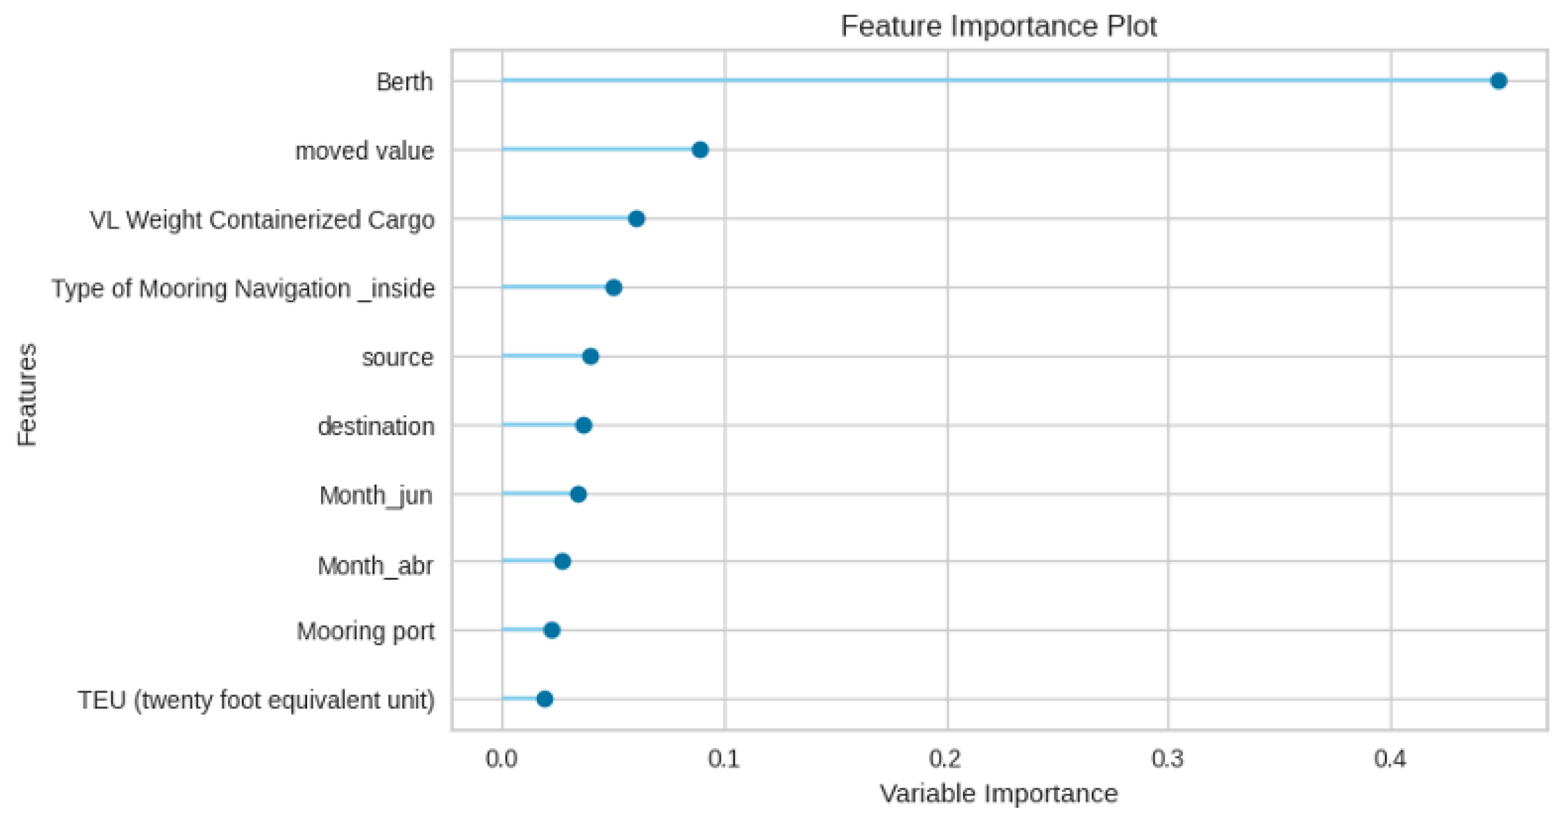The height and width of the screenshot is (816, 1559).
Task: Select the moved value data point dot
Action: (x=700, y=150)
